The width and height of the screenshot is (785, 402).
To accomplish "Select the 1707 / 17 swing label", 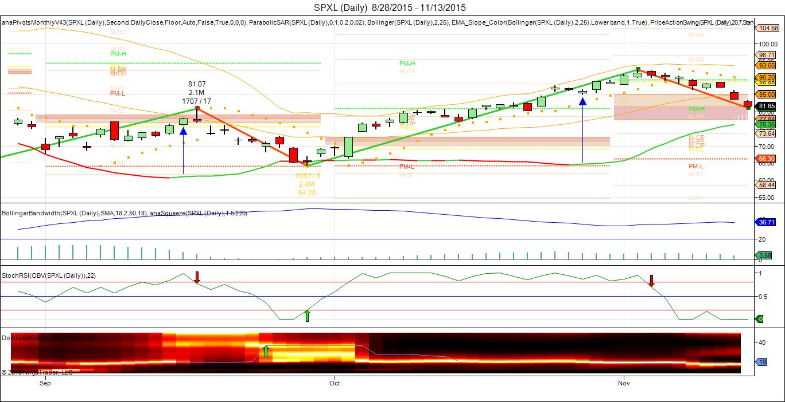I will [x=196, y=101].
